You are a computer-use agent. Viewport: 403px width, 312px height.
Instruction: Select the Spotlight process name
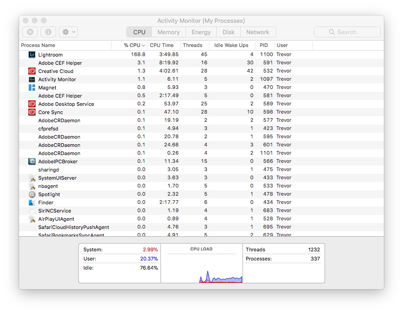pos(49,194)
